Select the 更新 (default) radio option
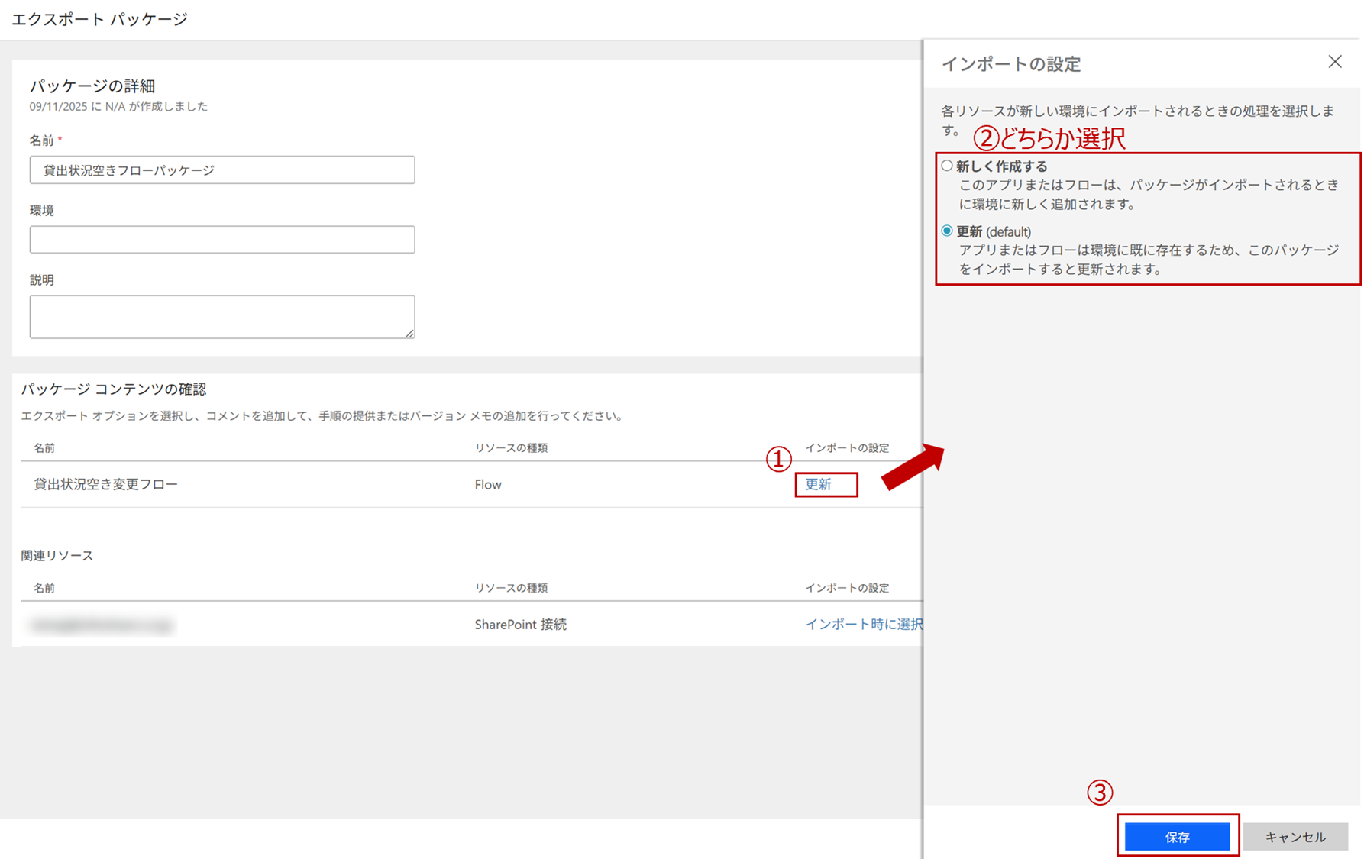Viewport: 1364px width, 859px height. click(x=947, y=231)
